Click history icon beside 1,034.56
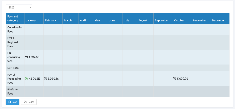The width and height of the screenshot is (235, 109). pyautogui.click(x=27, y=57)
